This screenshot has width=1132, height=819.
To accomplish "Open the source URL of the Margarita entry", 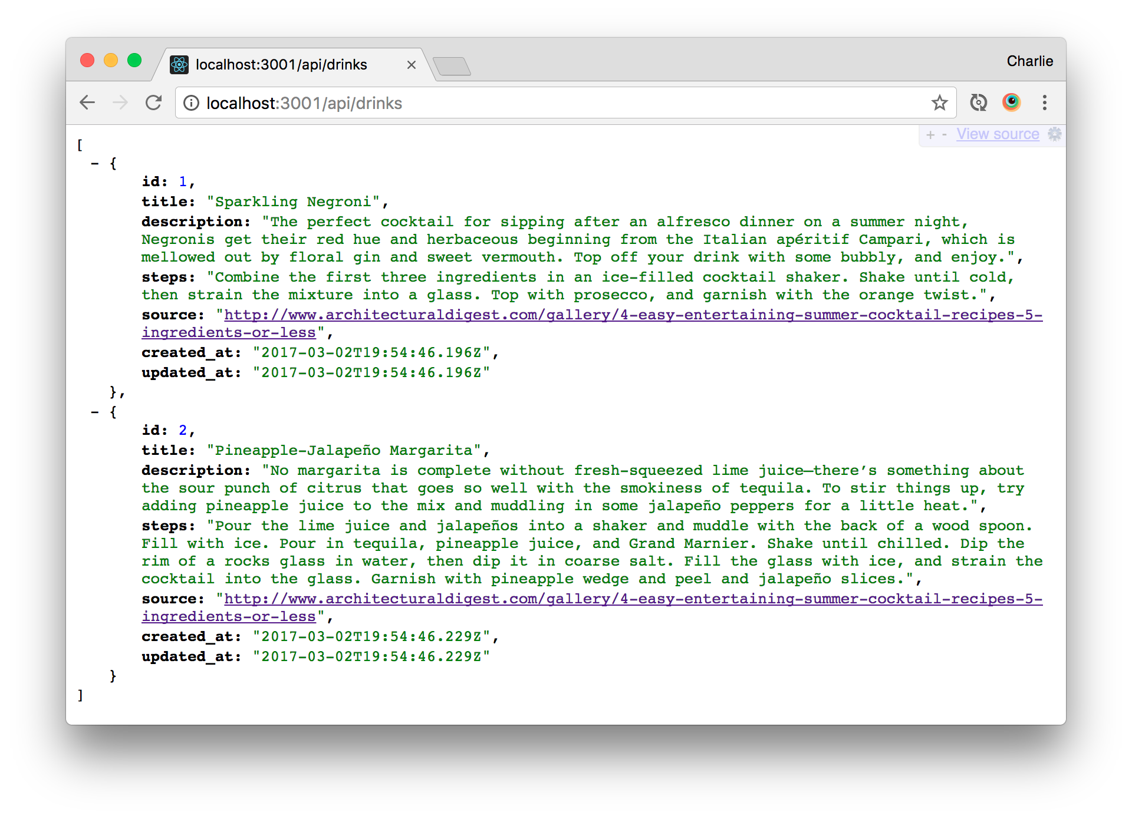I will tap(590, 599).
